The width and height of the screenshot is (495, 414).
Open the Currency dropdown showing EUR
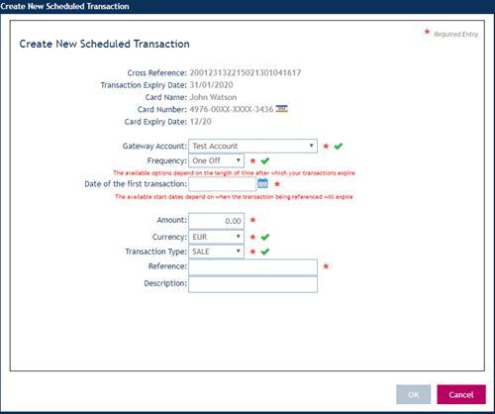pos(216,237)
